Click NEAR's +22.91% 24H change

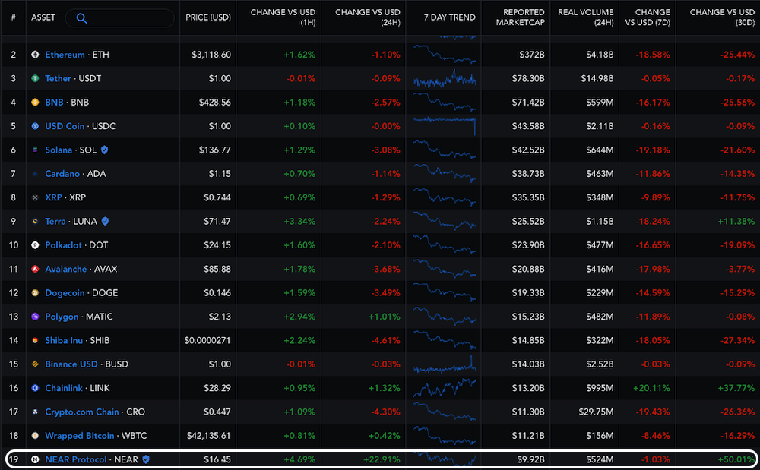382,459
